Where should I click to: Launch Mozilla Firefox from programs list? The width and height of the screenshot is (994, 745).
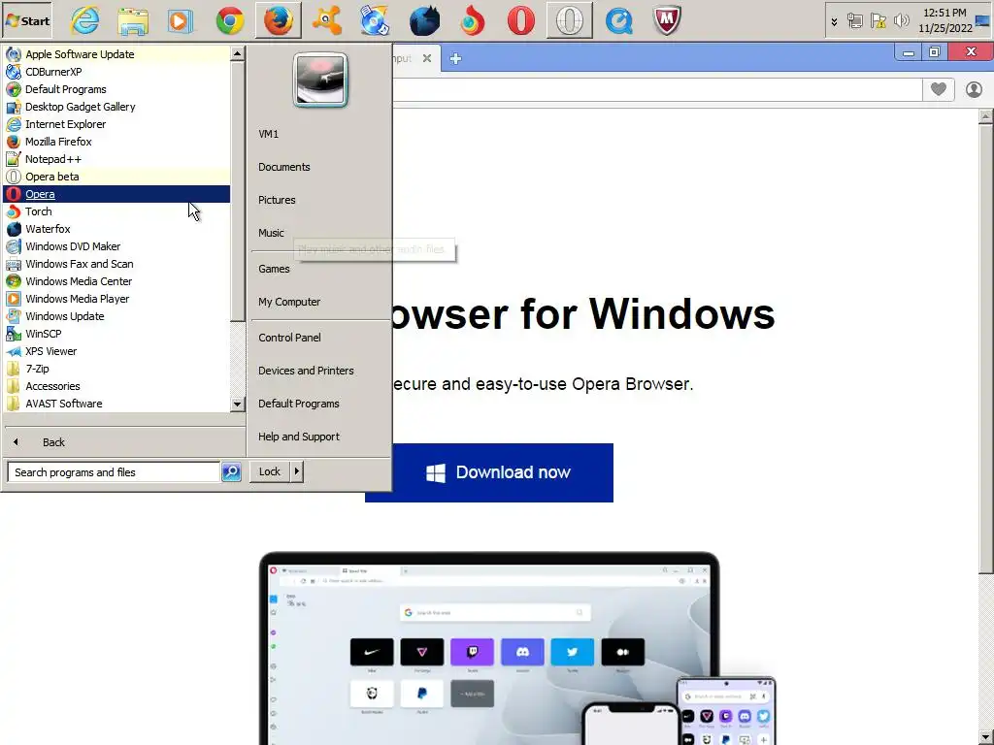tap(117, 142)
